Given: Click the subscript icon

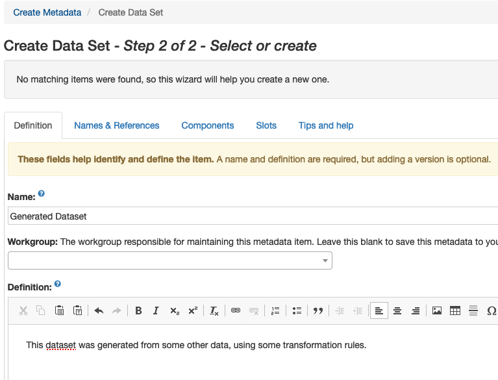Looking at the screenshot, I should [174, 311].
